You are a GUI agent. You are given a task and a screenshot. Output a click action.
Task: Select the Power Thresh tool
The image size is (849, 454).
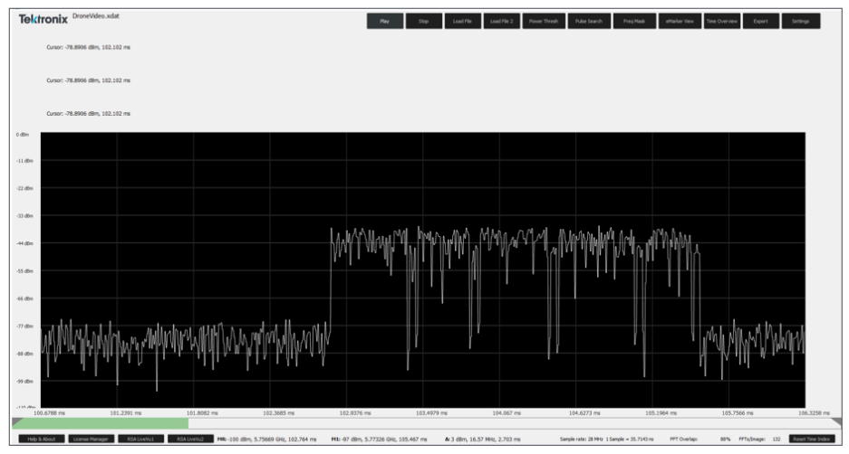(543, 21)
